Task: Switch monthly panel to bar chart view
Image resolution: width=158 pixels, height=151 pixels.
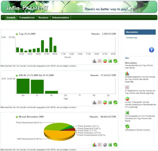Action: 94,145
